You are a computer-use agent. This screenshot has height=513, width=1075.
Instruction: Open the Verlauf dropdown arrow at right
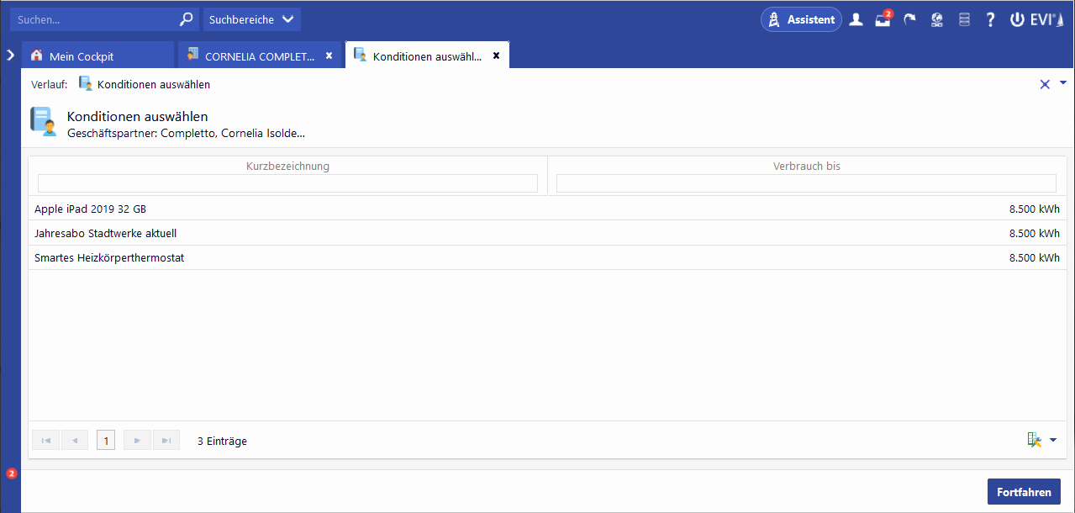click(x=1062, y=83)
